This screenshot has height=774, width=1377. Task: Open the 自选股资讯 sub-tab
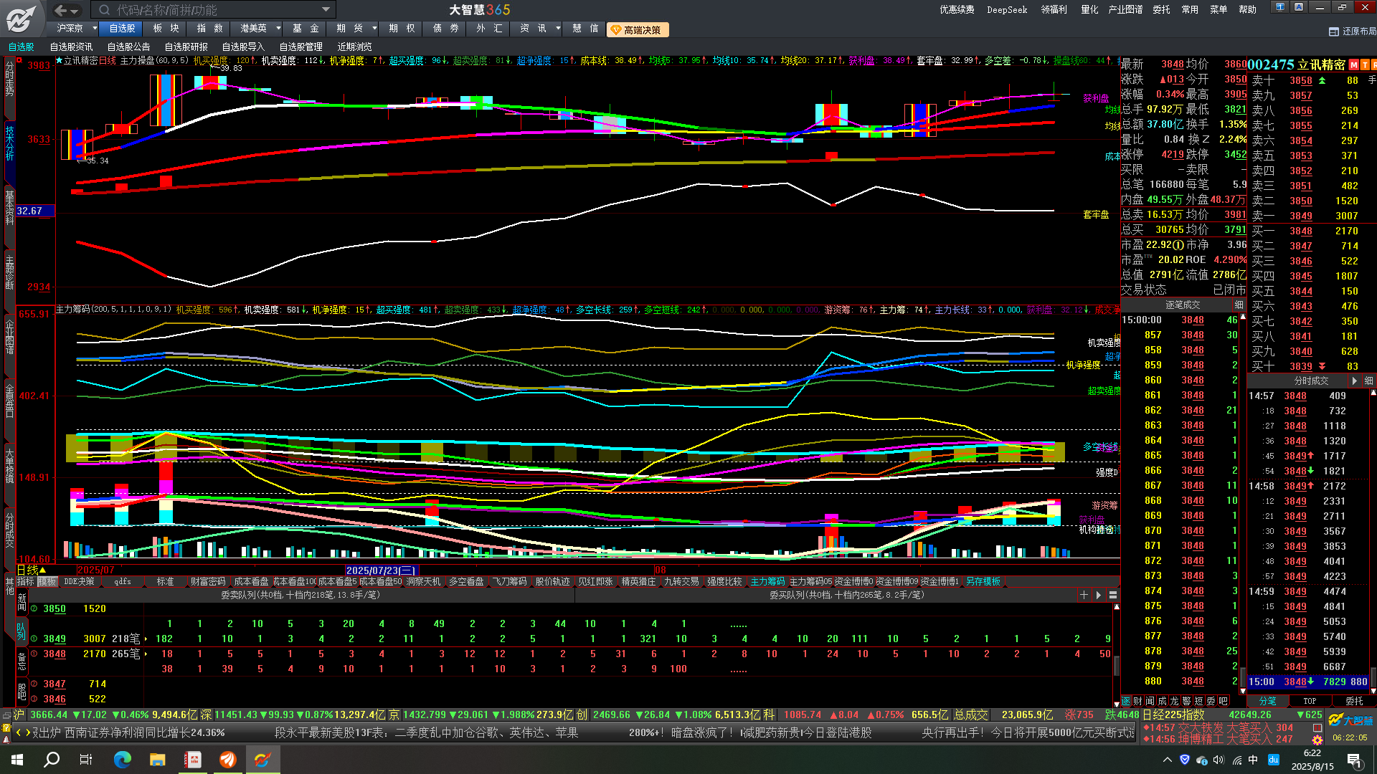click(72, 47)
